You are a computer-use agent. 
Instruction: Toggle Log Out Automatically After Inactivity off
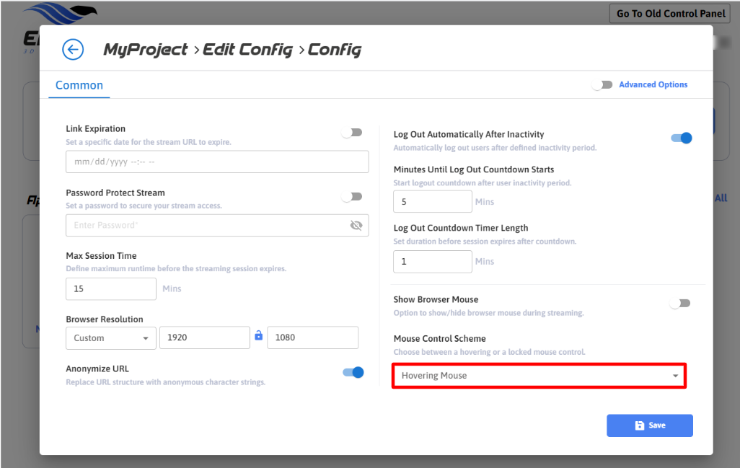(x=681, y=138)
